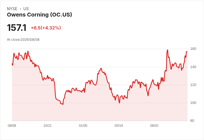This screenshot has width=204, height=140.
Task: Click the +6.5(+4.32%) price change text
Action: pyautogui.click(x=46, y=28)
